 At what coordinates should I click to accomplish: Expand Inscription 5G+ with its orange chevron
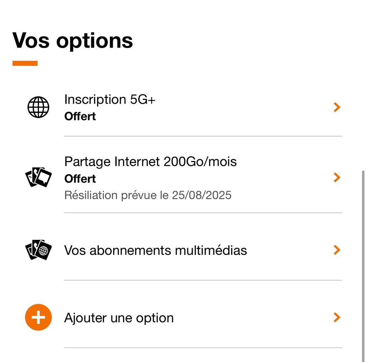[337, 107]
